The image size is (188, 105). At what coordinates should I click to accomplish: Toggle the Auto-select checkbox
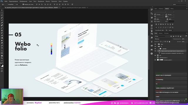(x=7, y=4)
